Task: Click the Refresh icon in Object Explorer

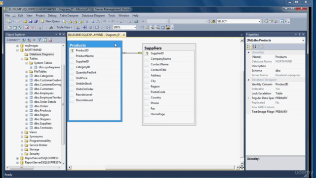Action: point(45,40)
